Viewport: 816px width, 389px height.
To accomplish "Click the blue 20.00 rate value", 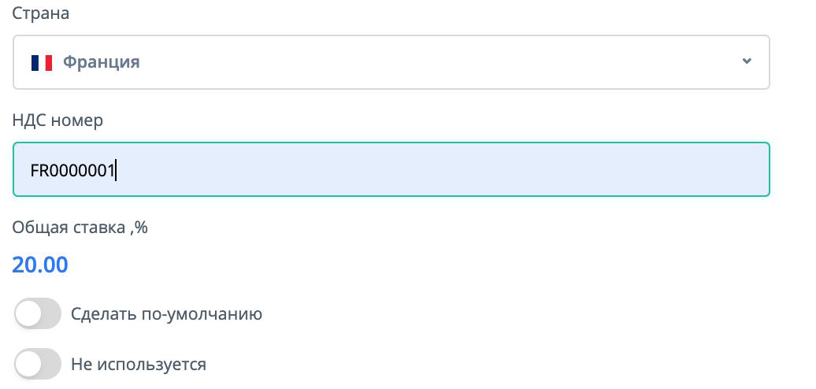I will point(40,265).
